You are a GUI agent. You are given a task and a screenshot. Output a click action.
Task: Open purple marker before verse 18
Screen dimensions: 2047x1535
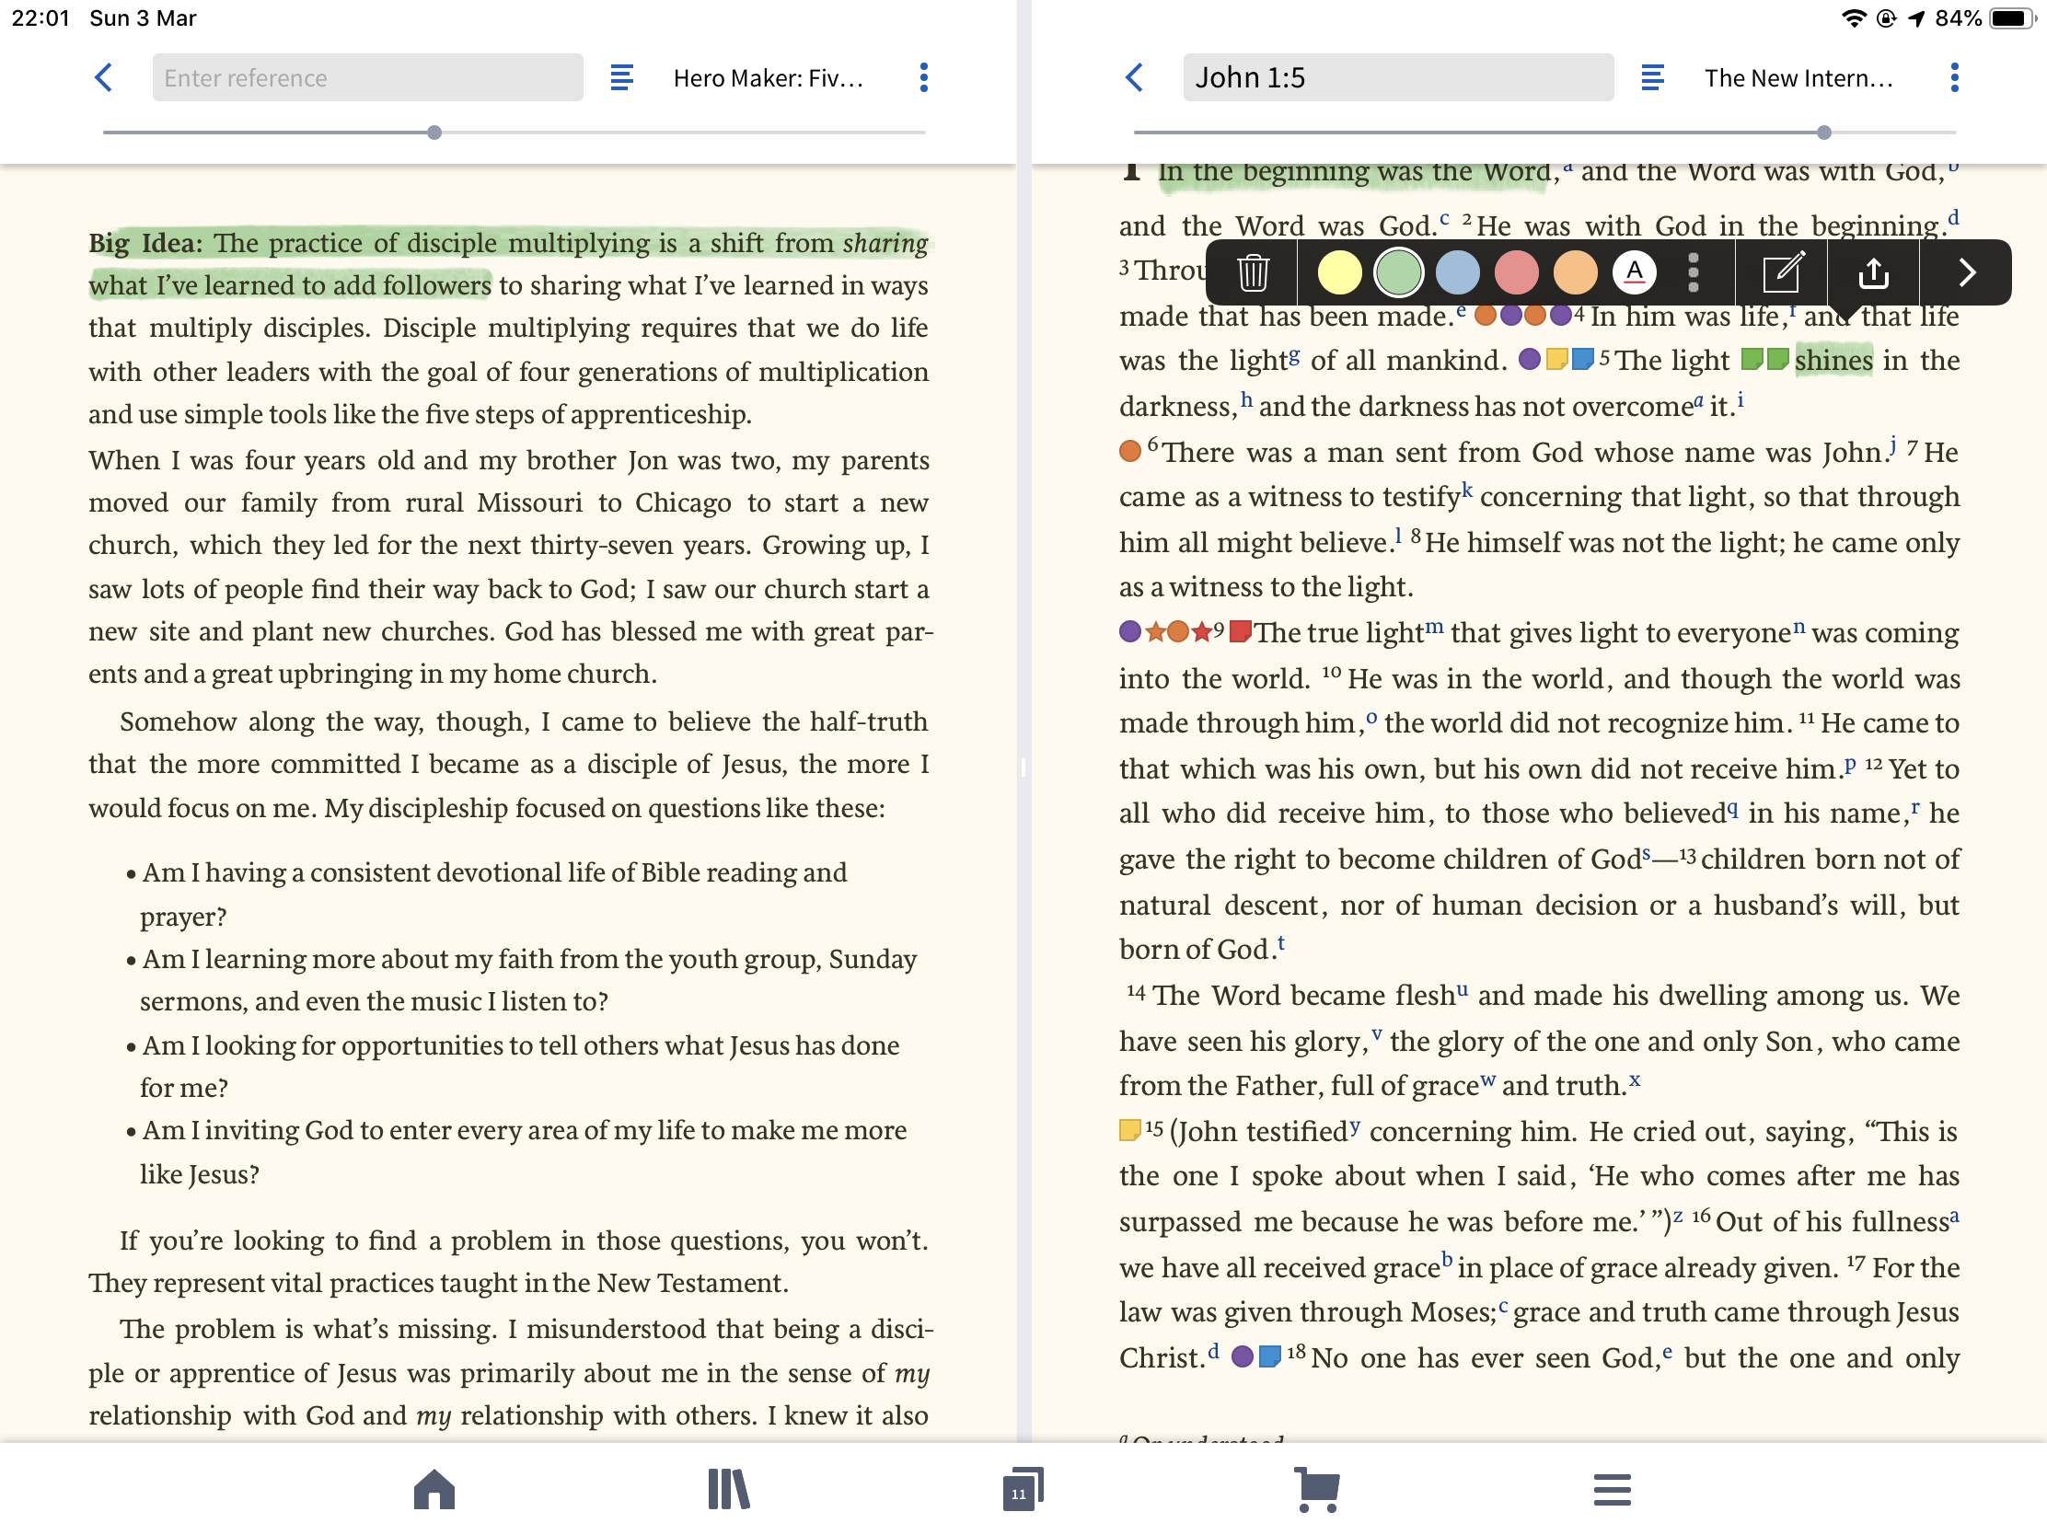[1243, 1356]
